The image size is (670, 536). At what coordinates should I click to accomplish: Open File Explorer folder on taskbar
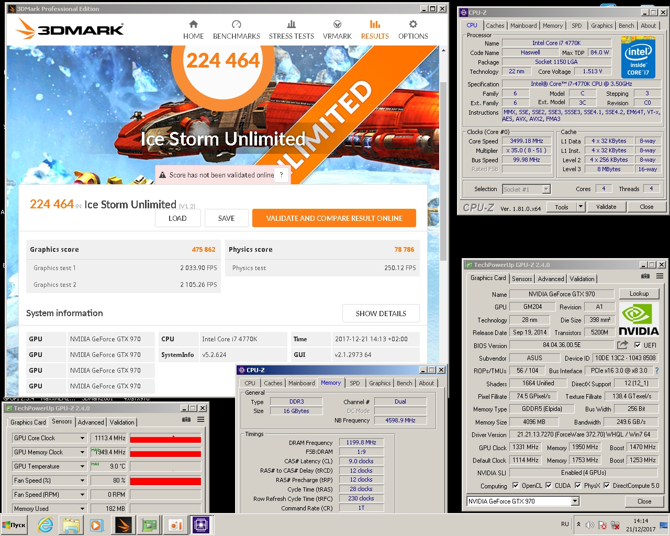coord(71,524)
